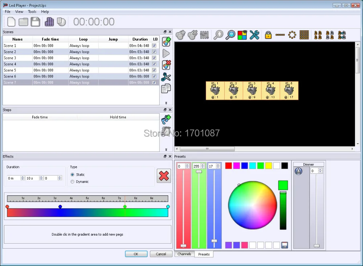This screenshot has width=363, height=266.
Task: Select fixture ID 3 in the stage view
Action: (x=252, y=90)
